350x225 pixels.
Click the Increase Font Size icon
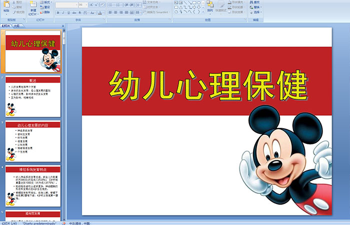91,5
